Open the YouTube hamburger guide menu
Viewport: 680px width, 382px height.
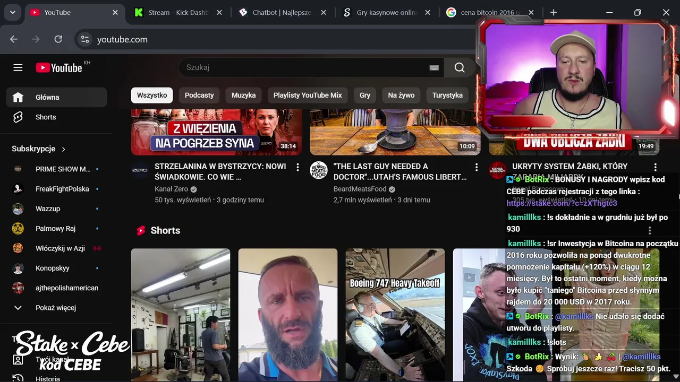tap(18, 67)
